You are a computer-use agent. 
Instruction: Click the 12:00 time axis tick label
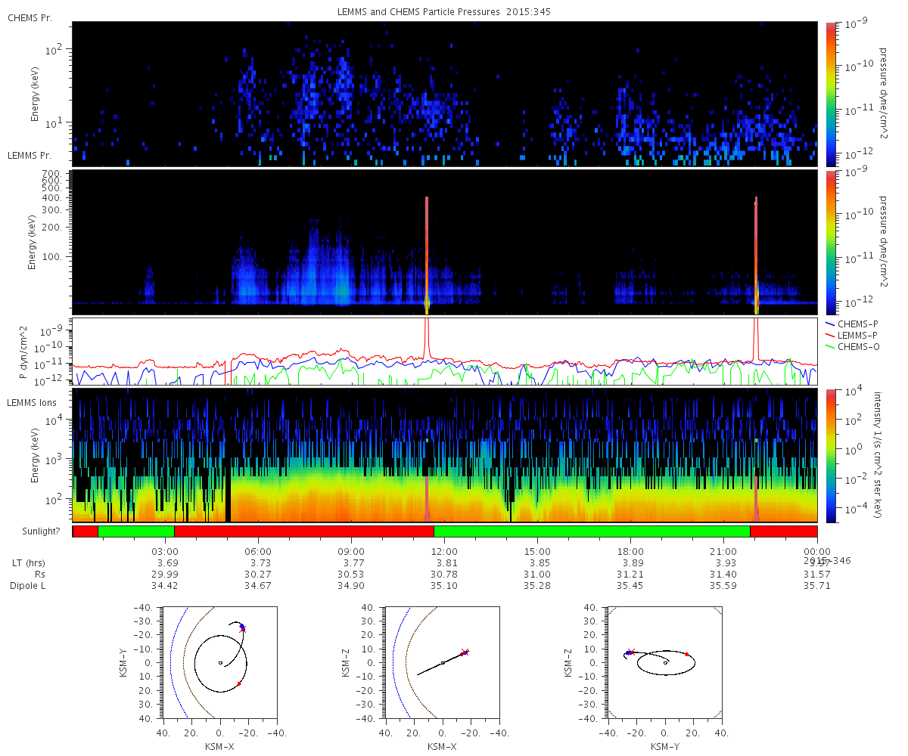(x=444, y=551)
